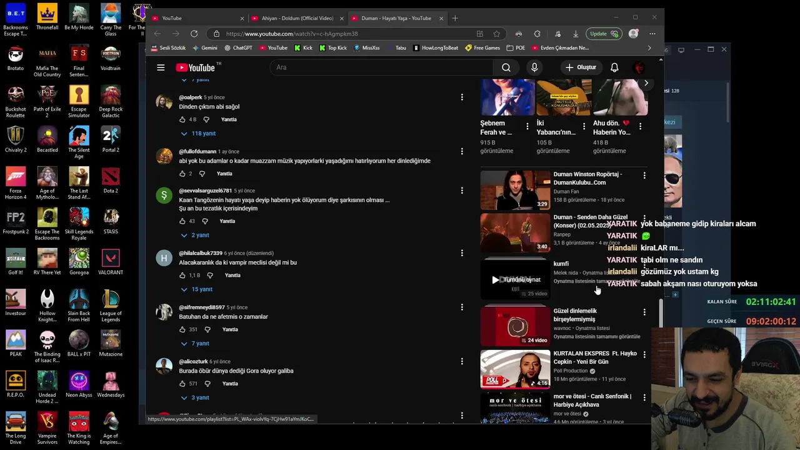
Task: Open options for KURTALAN EKSPRES video
Action: pyautogui.click(x=644, y=354)
